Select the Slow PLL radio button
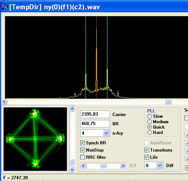 150,116
